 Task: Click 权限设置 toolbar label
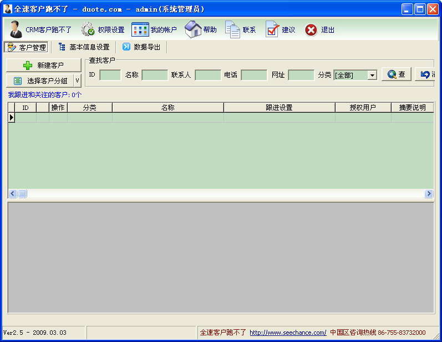point(111,30)
